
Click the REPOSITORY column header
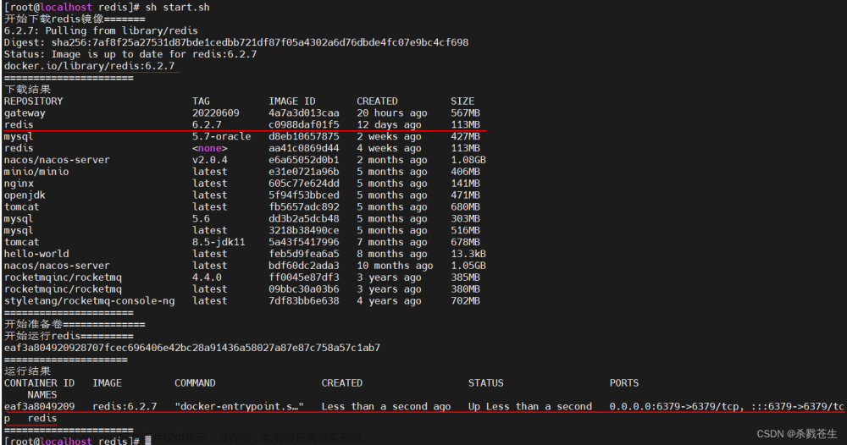point(34,101)
